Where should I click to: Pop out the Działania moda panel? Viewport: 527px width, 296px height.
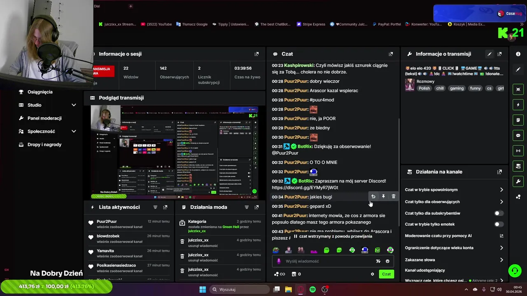[x=257, y=207]
